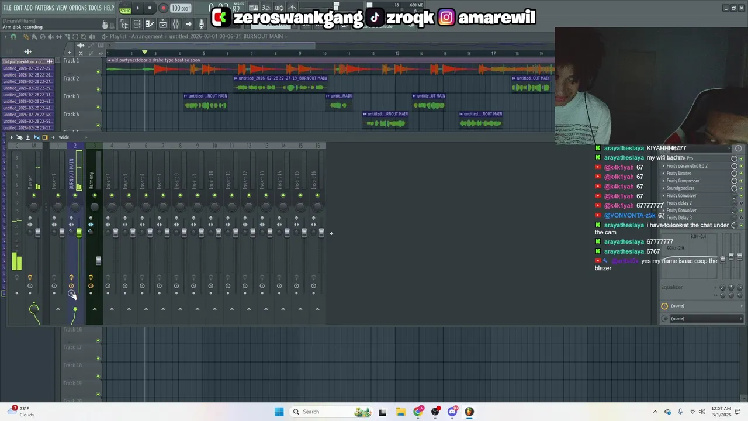Click the tempo field showing 100.000
The image size is (748, 421).
coord(180,8)
